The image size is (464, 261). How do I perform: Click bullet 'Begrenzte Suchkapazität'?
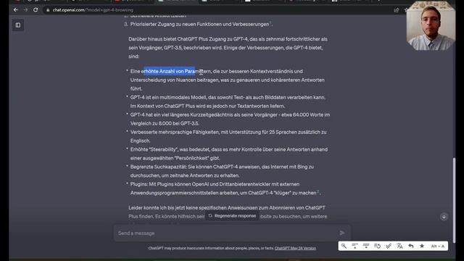click(222, 171)
